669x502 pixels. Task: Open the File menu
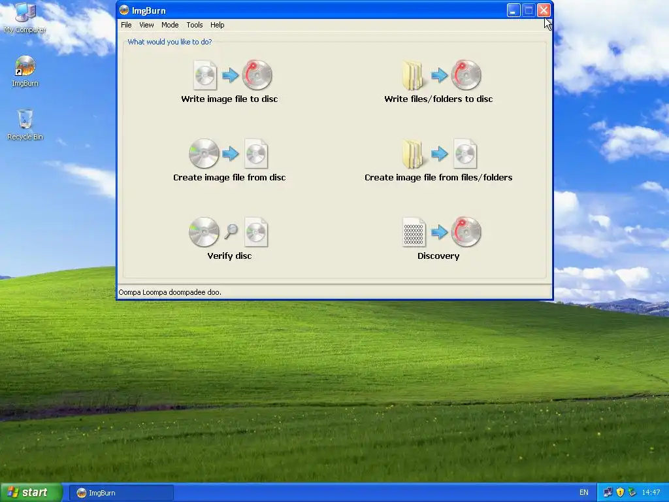(x=126, y=25)
